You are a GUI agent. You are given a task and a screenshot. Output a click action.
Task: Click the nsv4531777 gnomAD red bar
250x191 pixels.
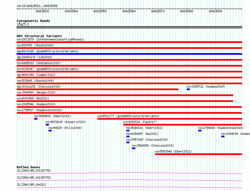(170, 119)
